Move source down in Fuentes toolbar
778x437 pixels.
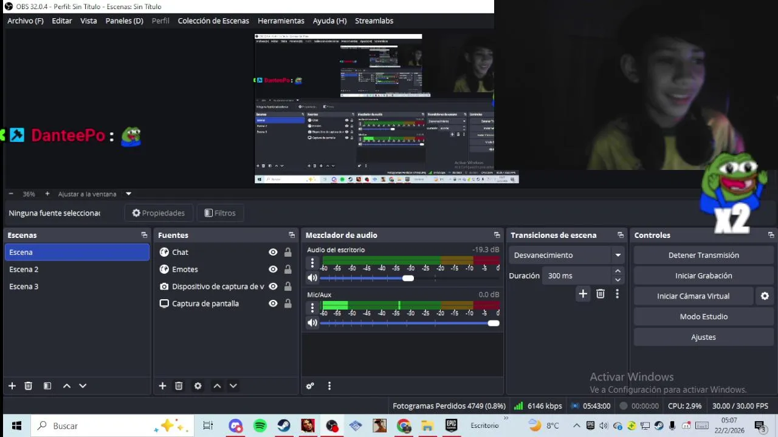[233, 386]
